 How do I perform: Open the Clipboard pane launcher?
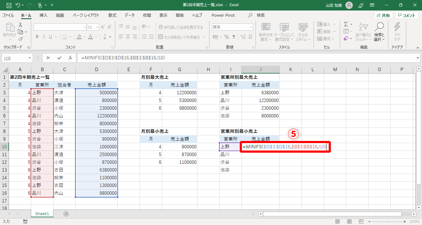point(28,48)
